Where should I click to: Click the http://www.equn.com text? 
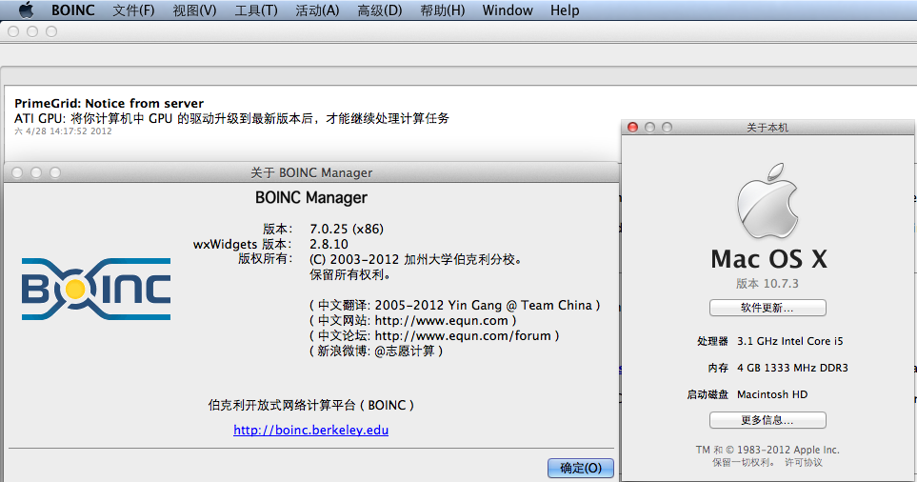point(441,321)
